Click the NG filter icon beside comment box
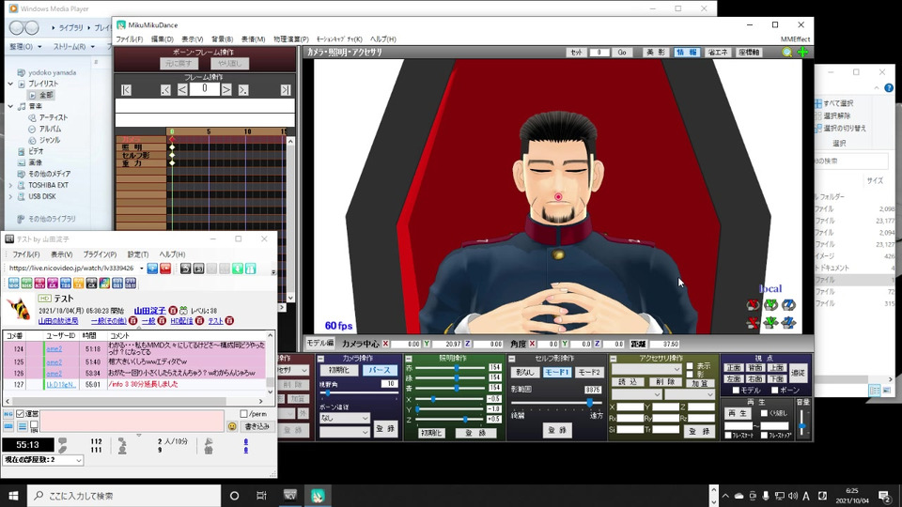The width and height of the screenshot is (902, 507). [x=8, y=414]
